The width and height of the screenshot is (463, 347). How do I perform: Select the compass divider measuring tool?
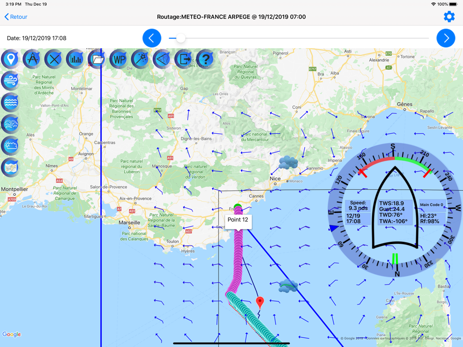pyautogui.click(x=32, y=59)
